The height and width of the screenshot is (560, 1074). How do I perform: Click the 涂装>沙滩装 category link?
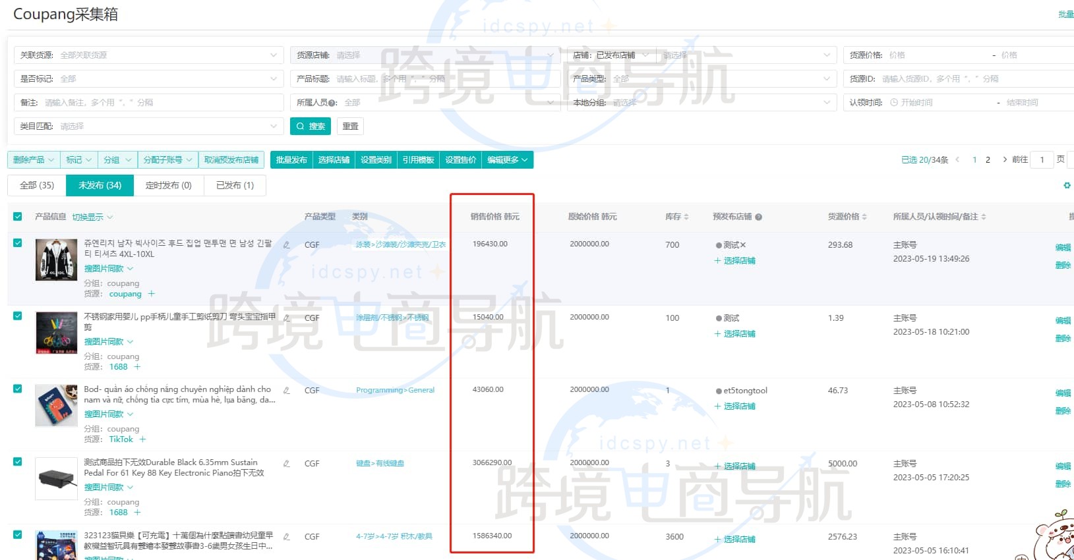401,244
